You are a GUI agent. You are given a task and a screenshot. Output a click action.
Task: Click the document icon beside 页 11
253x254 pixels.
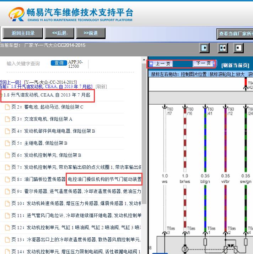(x=7, y=216)
